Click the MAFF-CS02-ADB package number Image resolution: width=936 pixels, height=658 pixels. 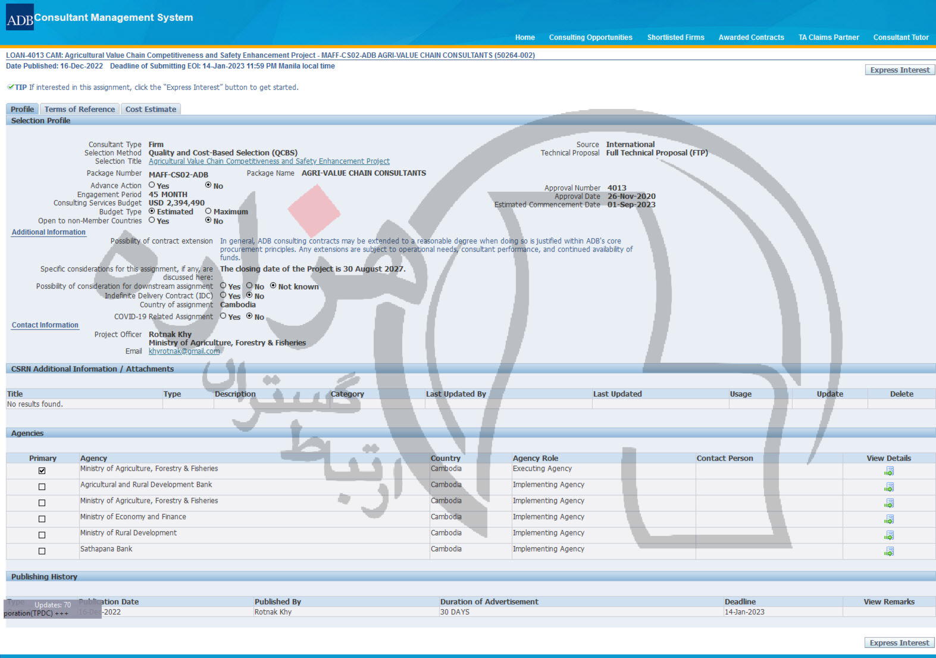[179, 174]
